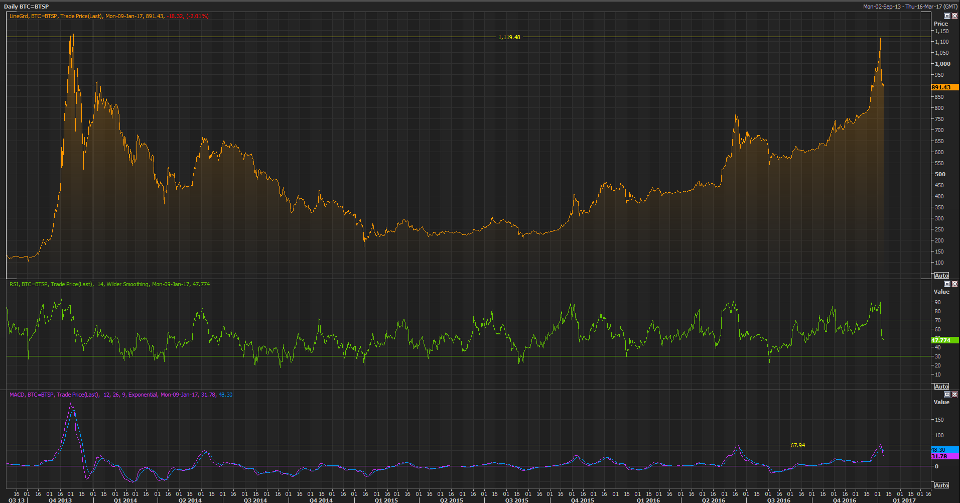Toggle Auto scale on the RSI axis
Viewport: 960px width, 503px height.
click(941, 387)
